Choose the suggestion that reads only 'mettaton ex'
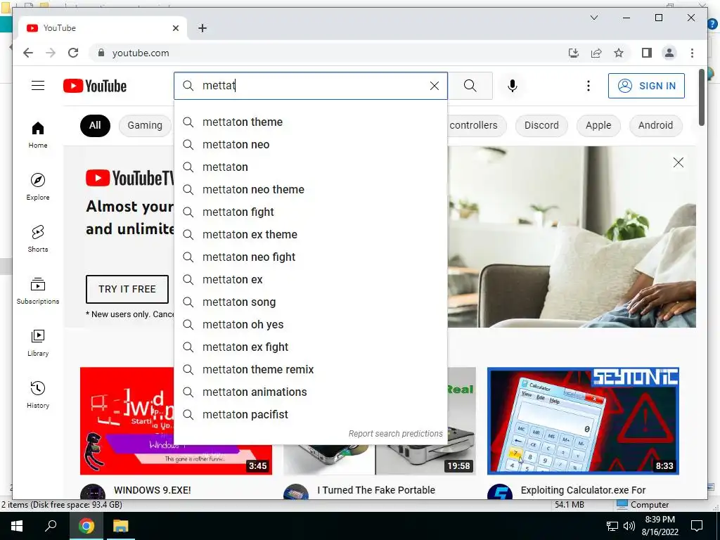720x540 pixels. click(311, 280)
